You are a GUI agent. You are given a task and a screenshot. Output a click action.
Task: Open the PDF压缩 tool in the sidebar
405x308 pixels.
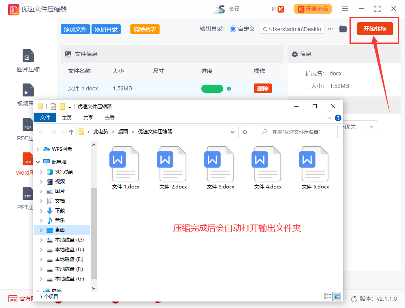28,124
